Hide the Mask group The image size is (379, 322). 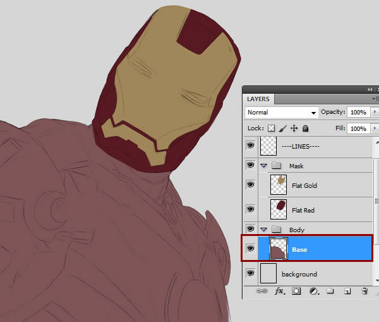coord(250,165)
